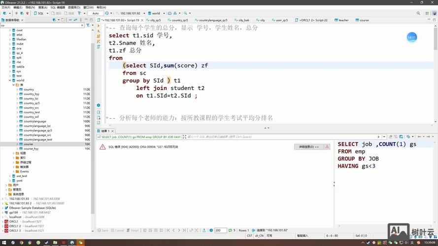
Task: Switch to the city_bak editor tab
Action: click(x=242, y=20)
